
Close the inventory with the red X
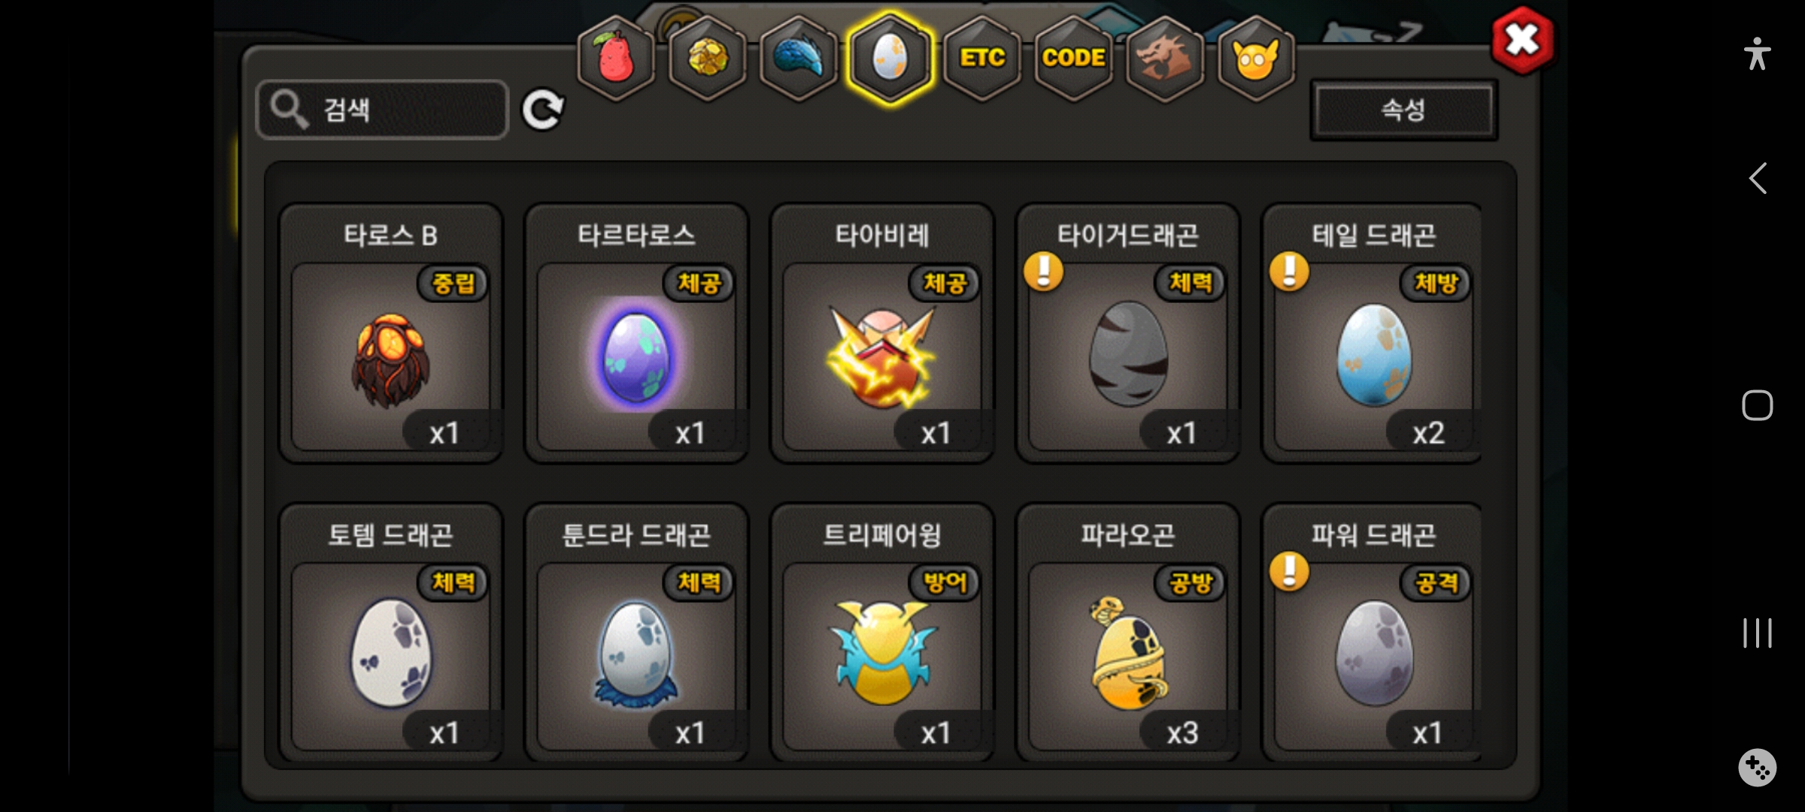(1523, 41)
